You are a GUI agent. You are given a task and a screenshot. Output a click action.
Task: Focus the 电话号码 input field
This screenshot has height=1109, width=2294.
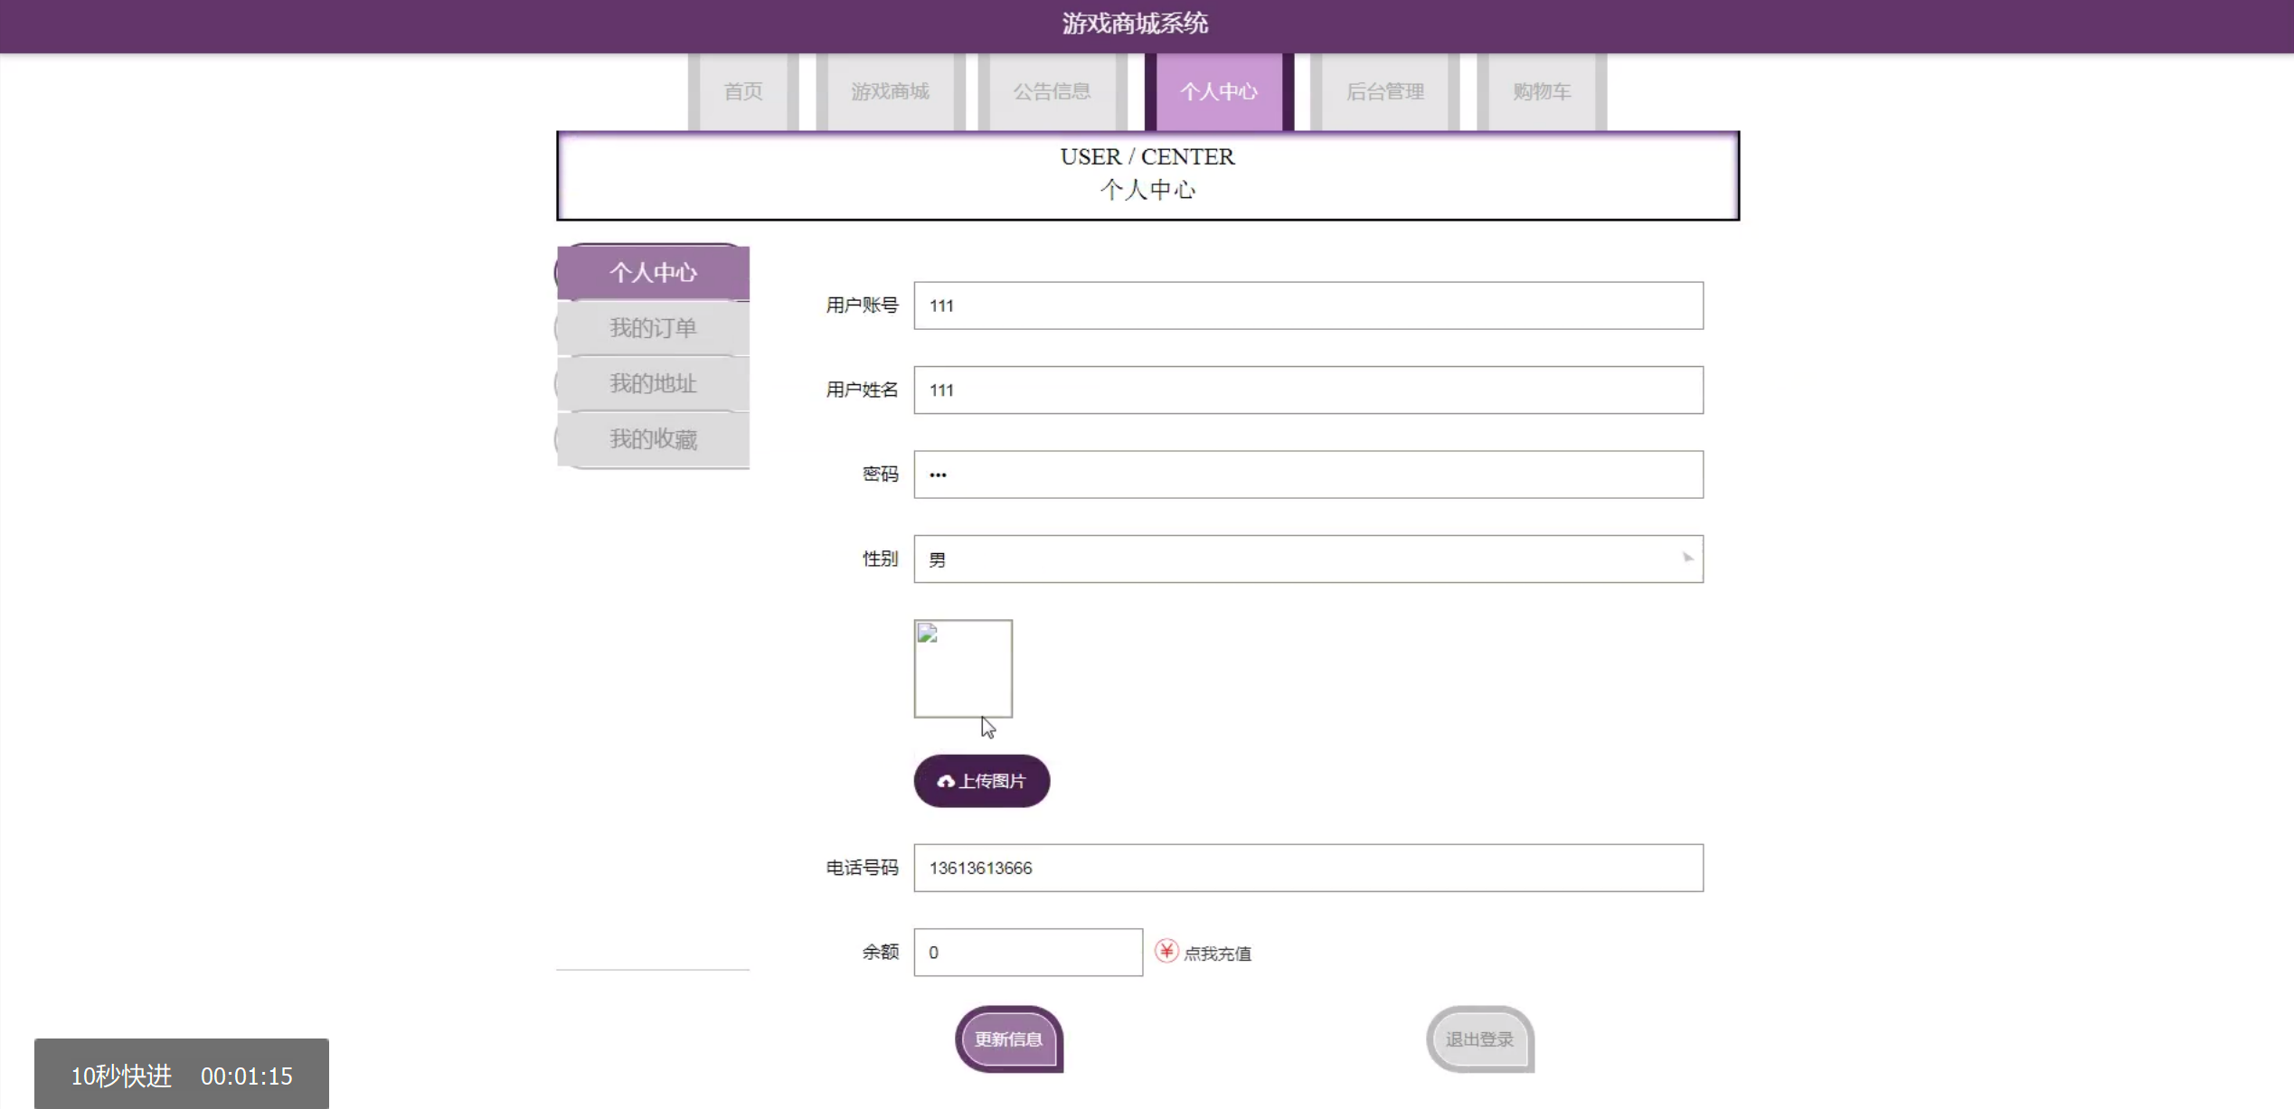coord(1308,868)
